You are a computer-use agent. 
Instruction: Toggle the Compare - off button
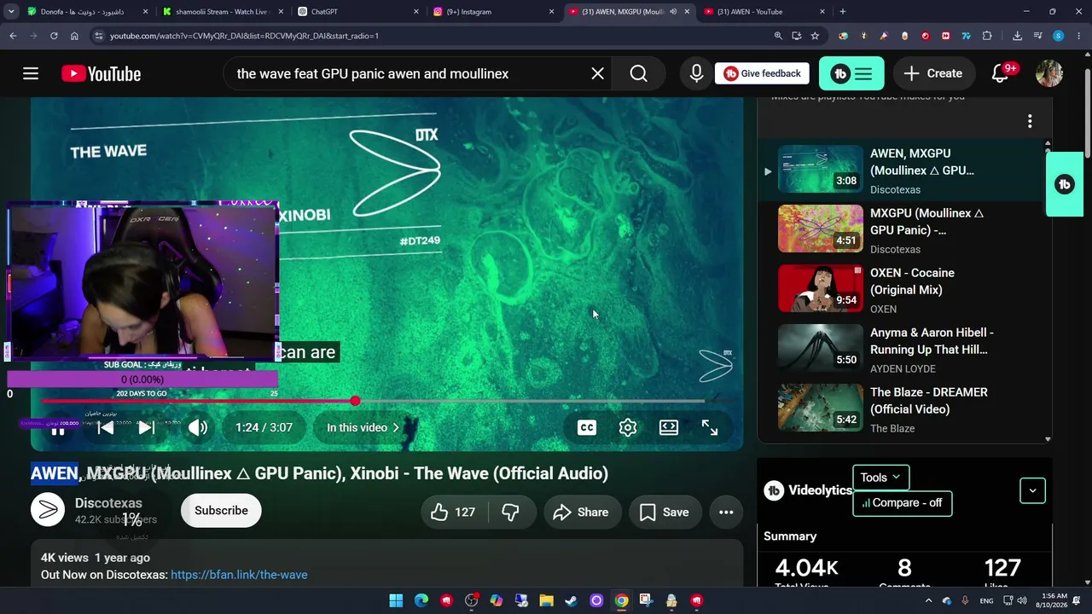[902, 502]
